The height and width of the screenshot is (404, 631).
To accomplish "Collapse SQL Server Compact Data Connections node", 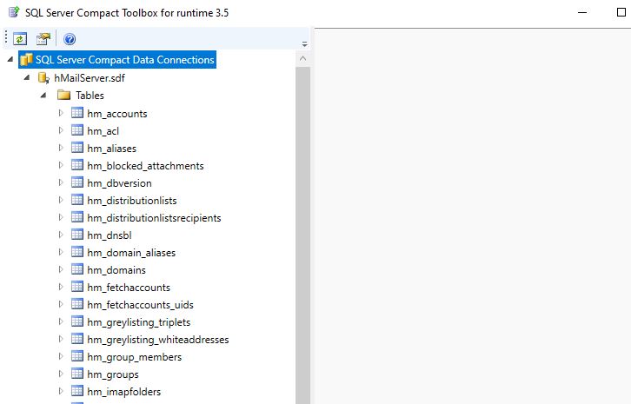I will tap(10, 60).
